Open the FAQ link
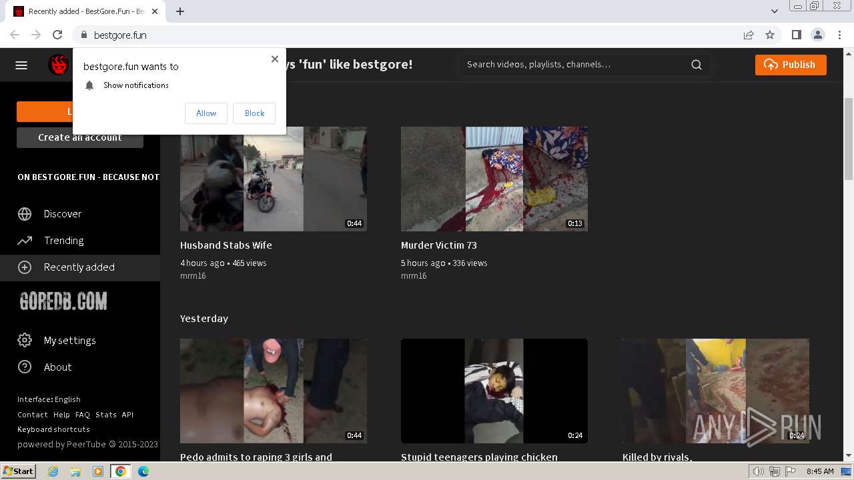 click(83, 415)
